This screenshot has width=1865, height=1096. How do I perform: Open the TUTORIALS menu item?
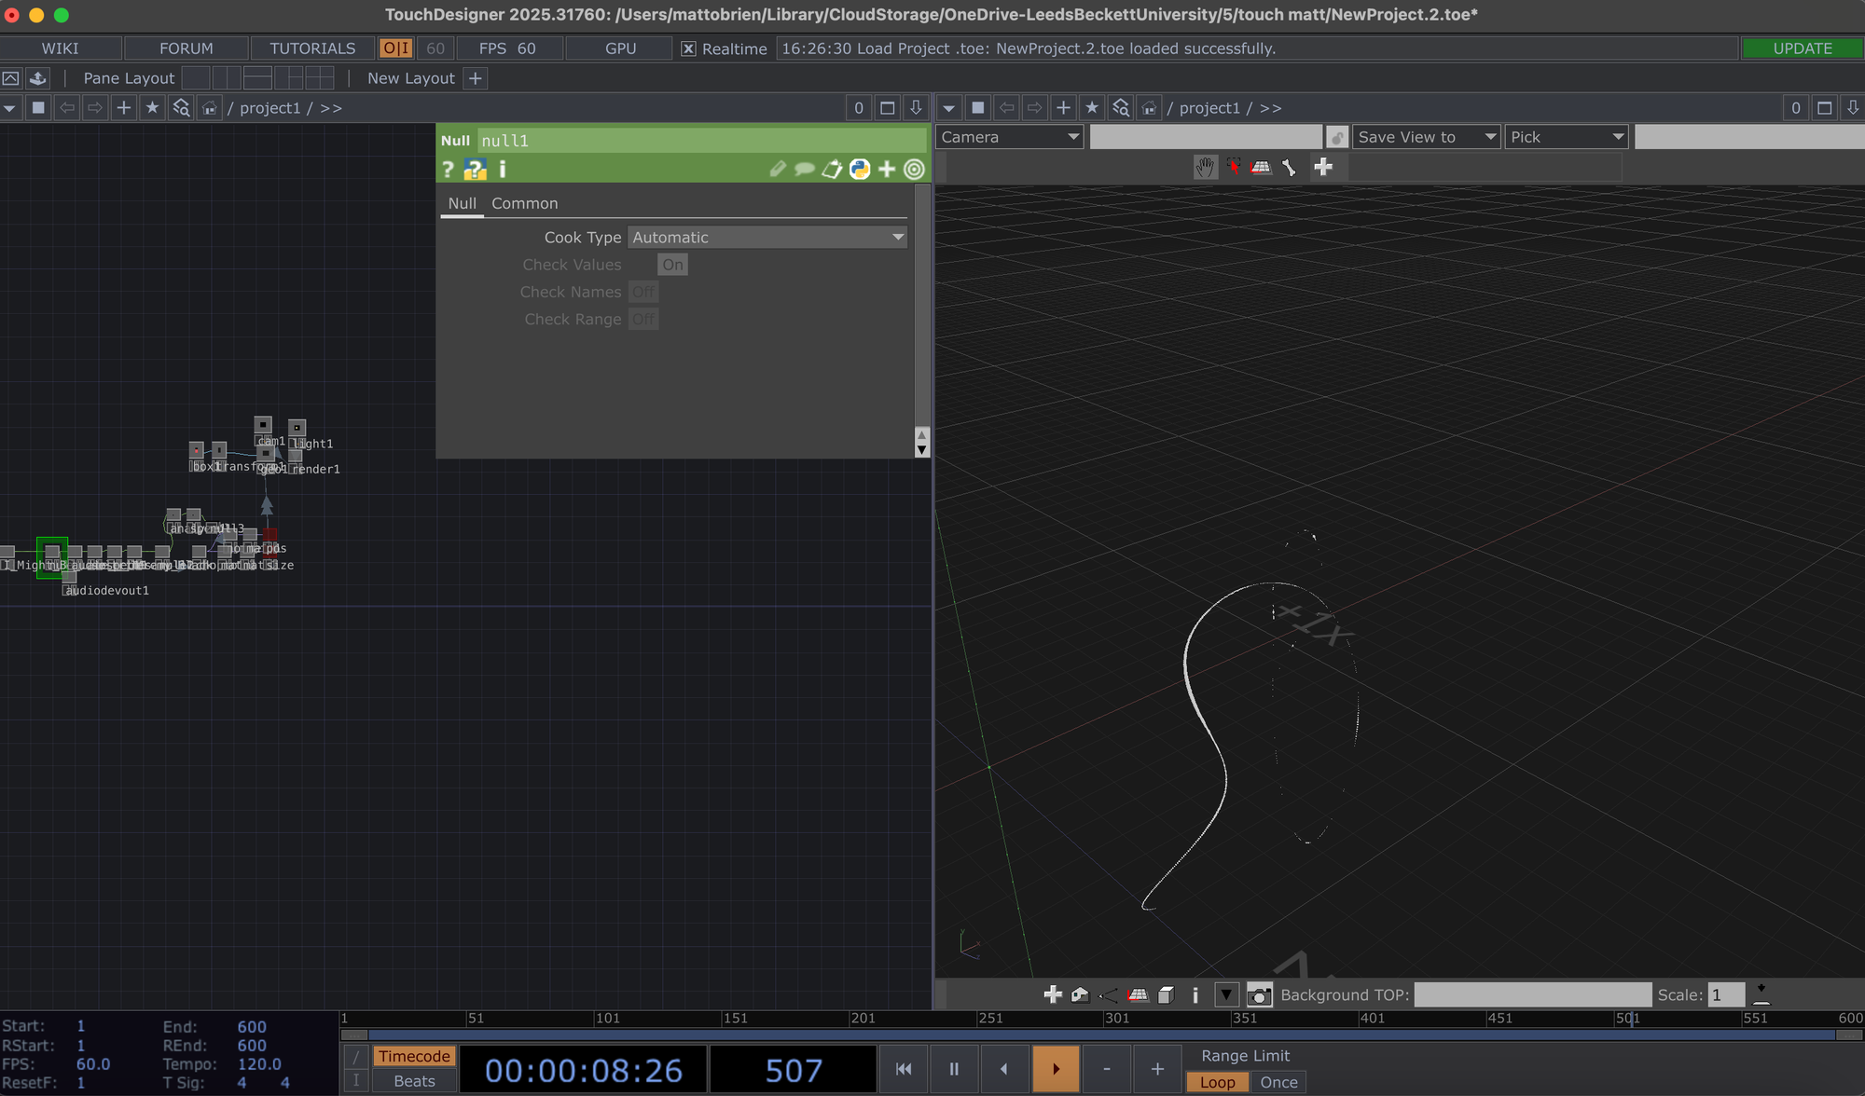point(312,48)
